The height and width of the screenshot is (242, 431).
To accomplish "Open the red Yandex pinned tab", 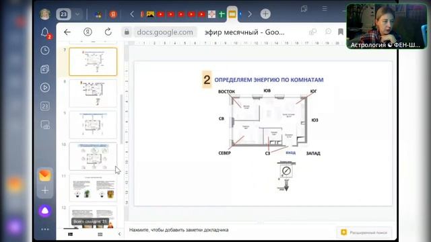I will pos(113,14).
